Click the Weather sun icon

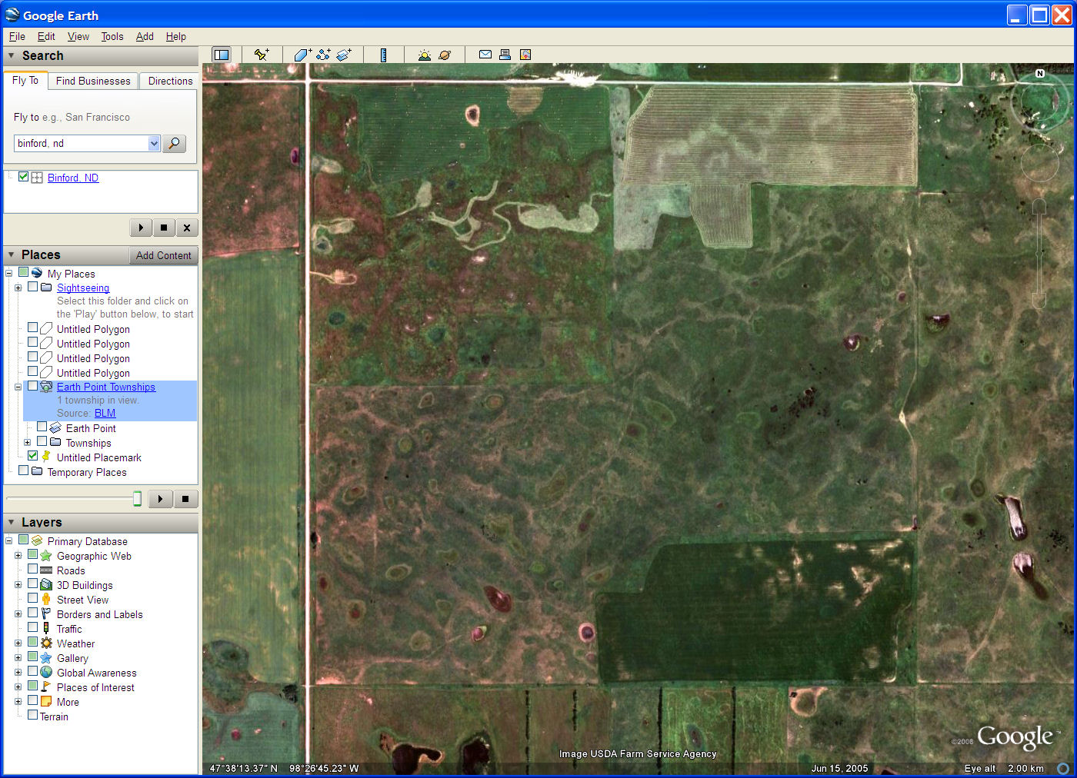[x=46, y=643]
